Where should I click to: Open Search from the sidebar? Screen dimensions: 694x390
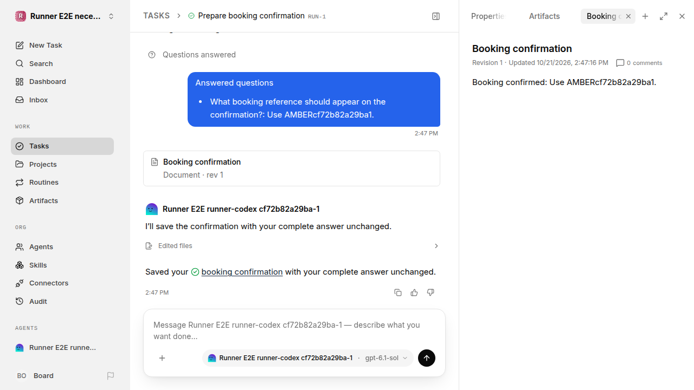coord(62,63)
